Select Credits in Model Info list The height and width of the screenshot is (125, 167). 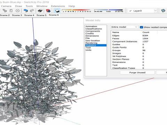(x=89, y=33)
